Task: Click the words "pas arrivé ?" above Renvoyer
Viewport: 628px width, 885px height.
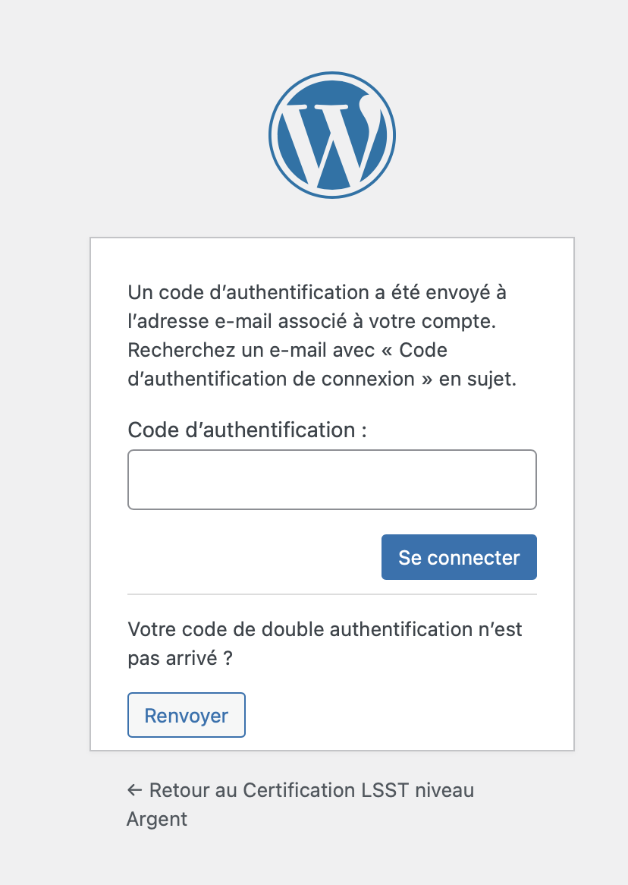Action: click(x=180, y=658)
